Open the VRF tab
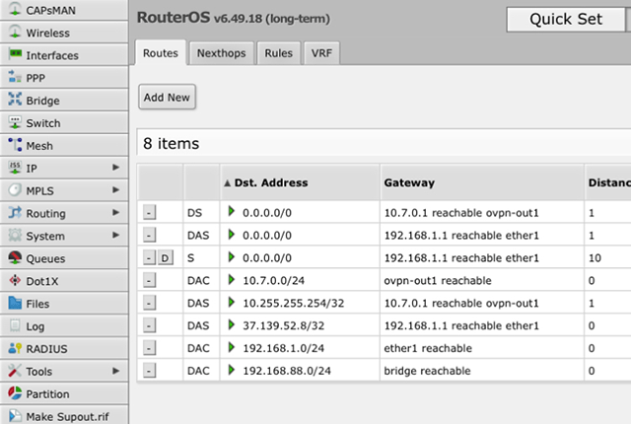631x424 pixels. point(321,53)
